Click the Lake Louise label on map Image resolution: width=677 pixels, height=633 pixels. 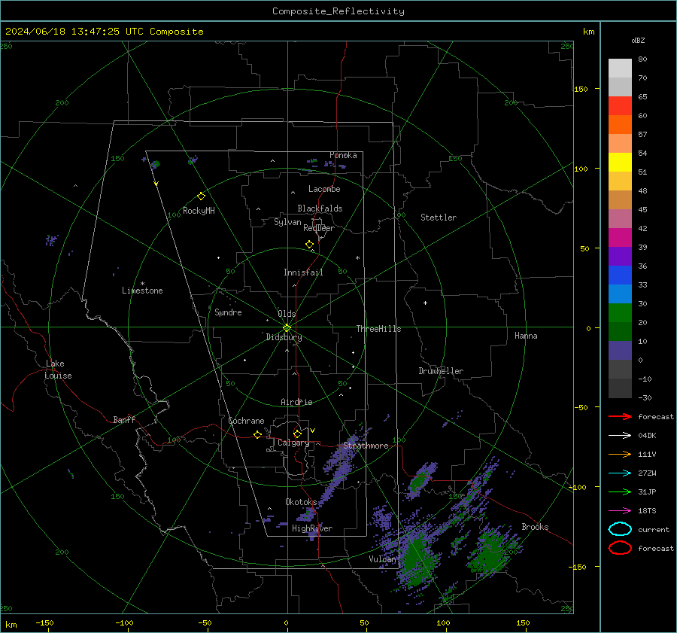click(x=58, y=370)
